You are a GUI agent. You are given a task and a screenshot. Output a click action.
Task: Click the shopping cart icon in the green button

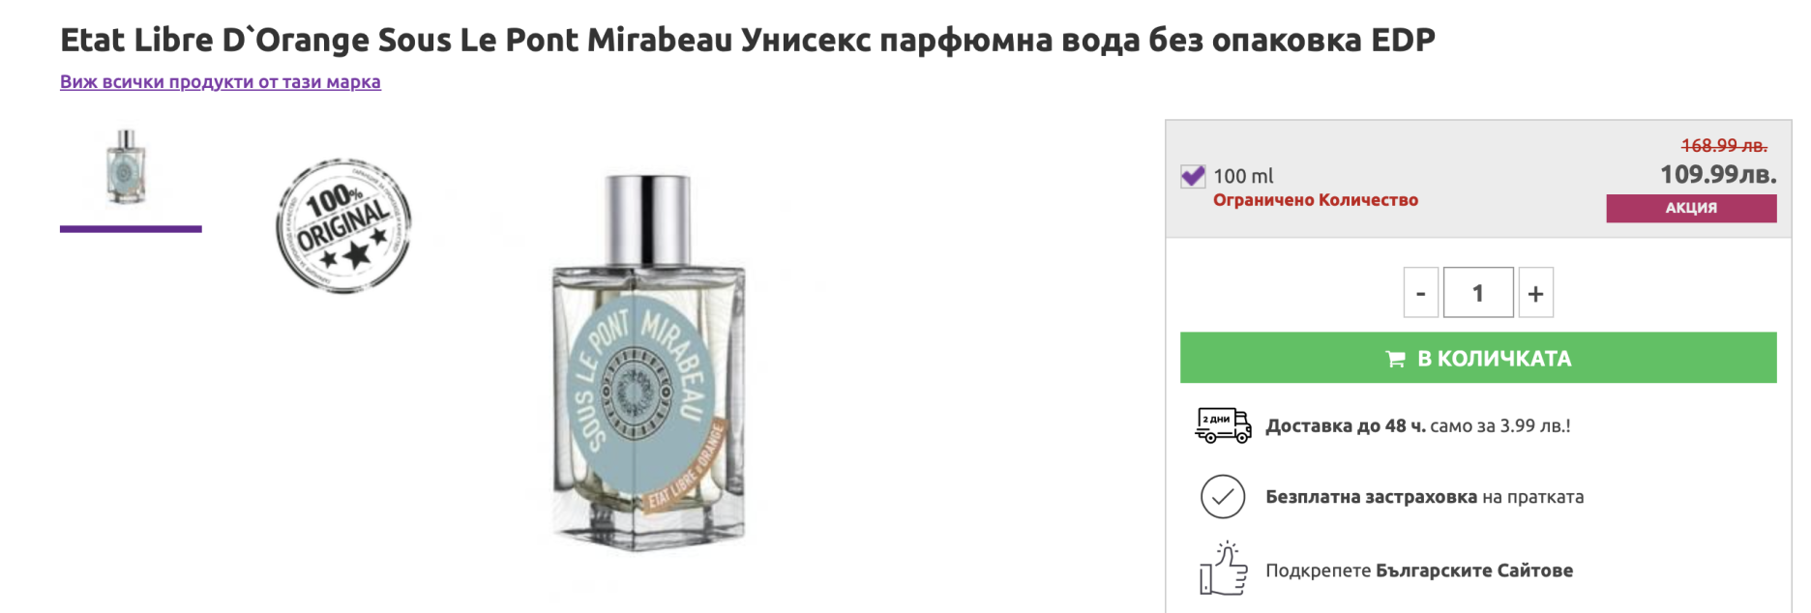pos(1396,359)
